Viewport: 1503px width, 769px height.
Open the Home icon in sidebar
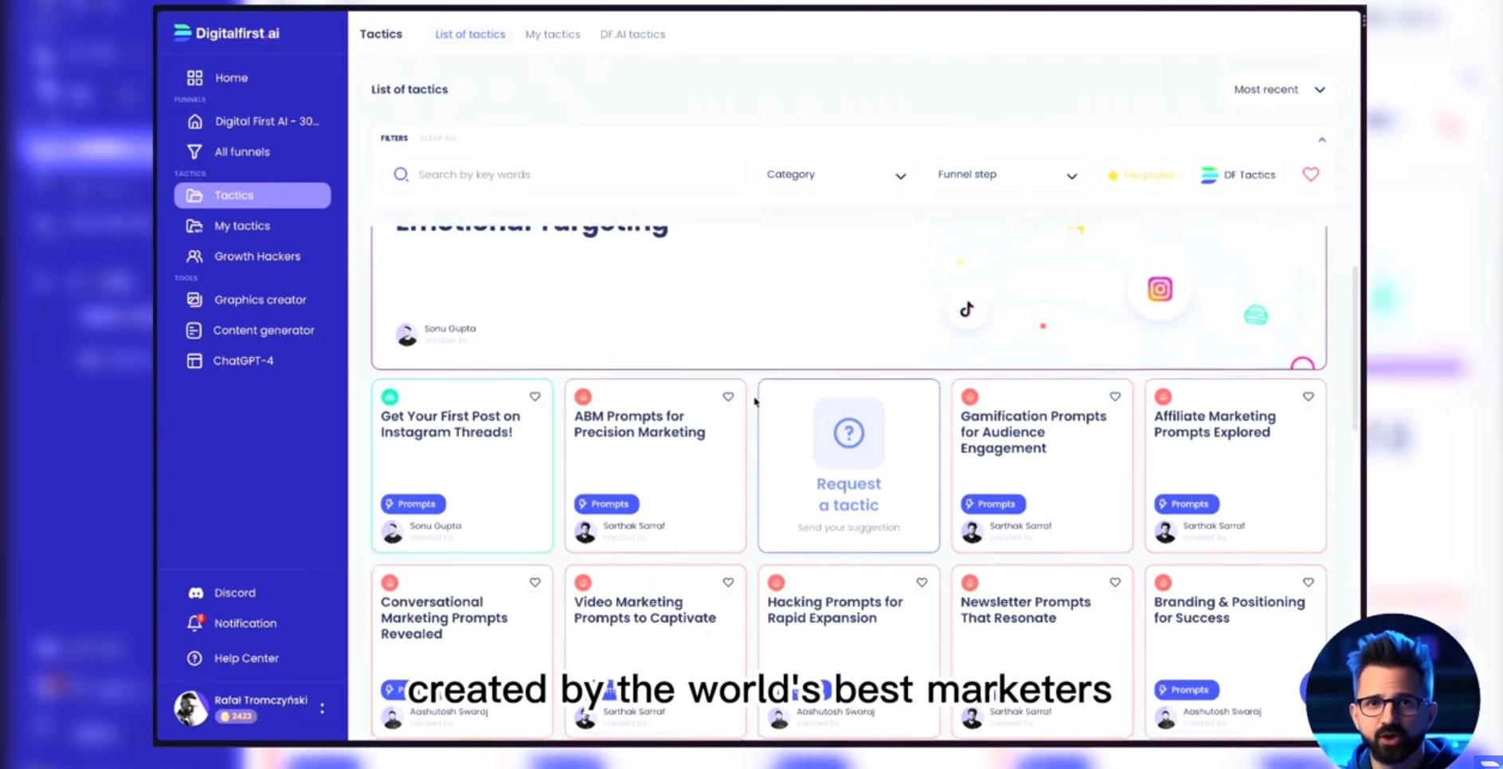194,78
